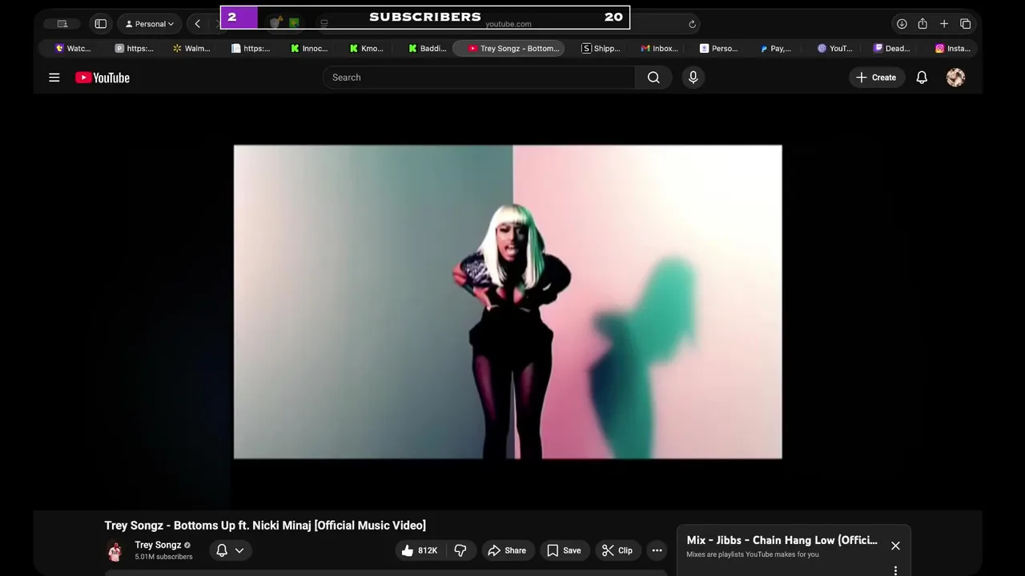1025x576 pixels.
Task: Switch to the Perso... tab
Action: (718, 49)
